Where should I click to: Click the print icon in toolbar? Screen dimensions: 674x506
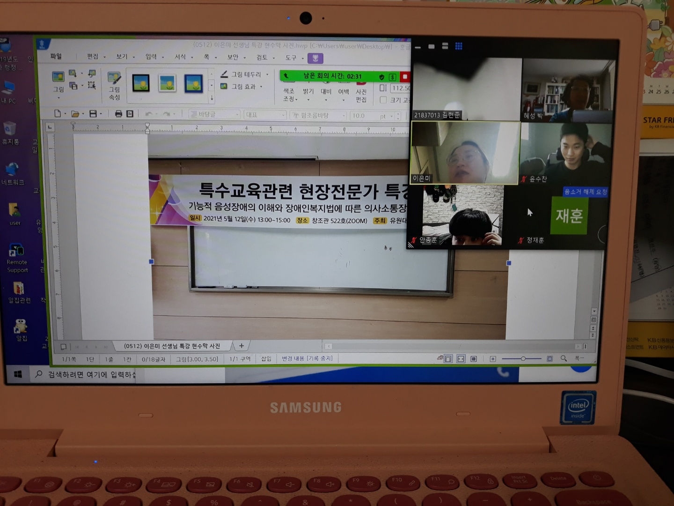tap(118, 114)
